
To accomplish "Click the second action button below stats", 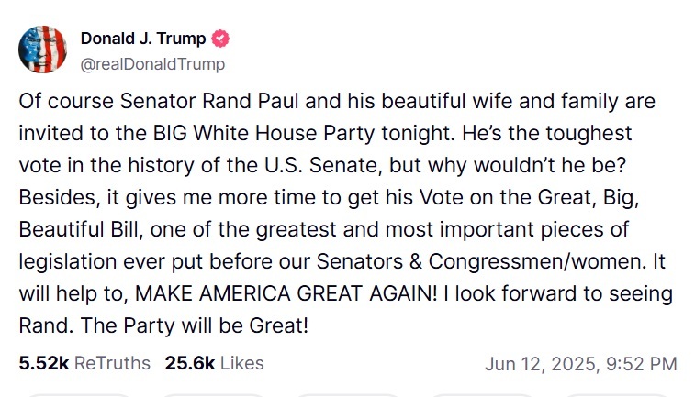I will coord(213,395).
